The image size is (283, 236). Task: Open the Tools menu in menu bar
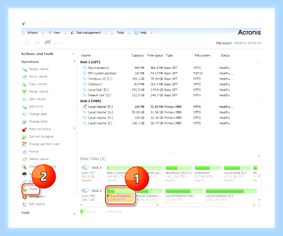pyautogui.click(x=121, y=33)
